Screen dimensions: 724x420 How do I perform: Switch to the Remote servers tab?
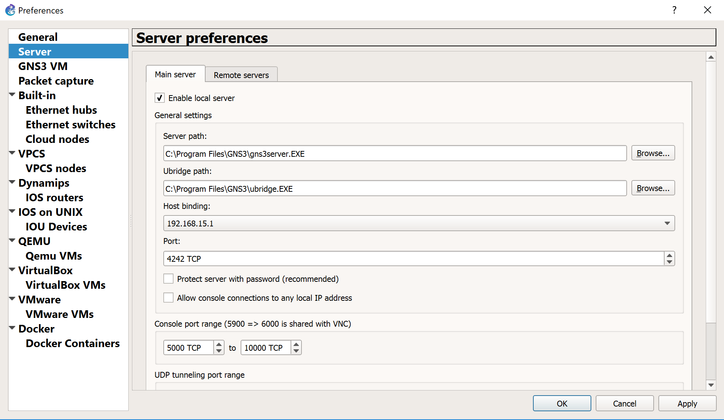click(241, 75)
